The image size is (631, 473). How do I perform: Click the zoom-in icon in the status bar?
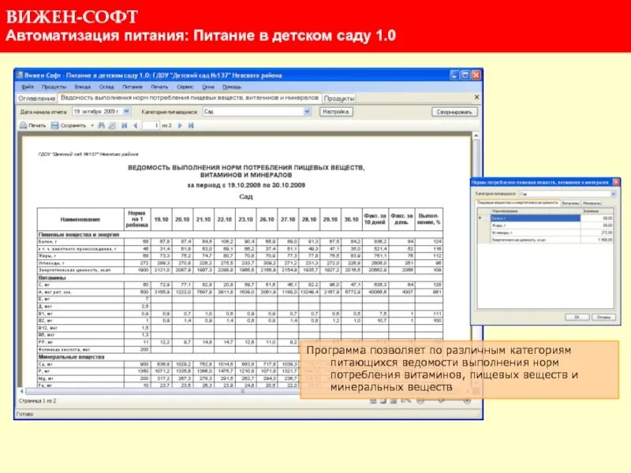(467, 400)
